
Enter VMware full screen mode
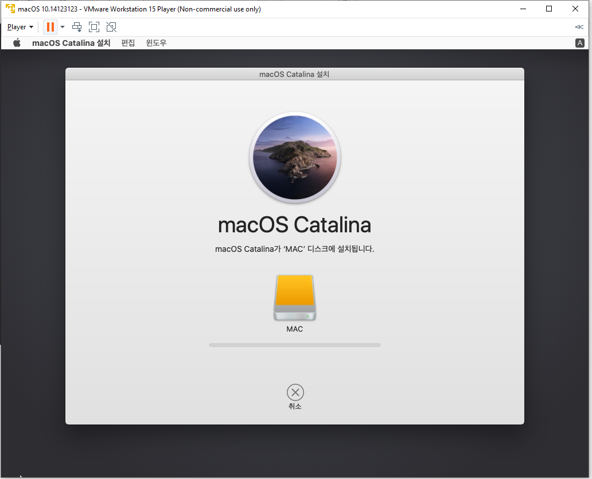(94, 27)
